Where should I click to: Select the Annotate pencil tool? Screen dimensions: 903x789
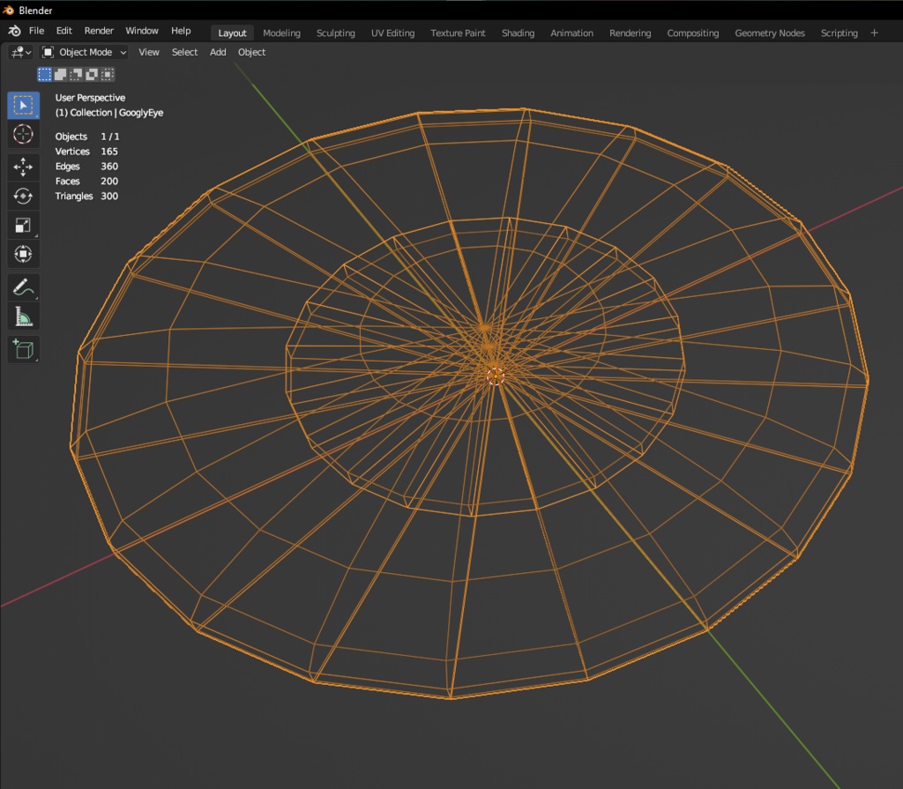[23, 287]
